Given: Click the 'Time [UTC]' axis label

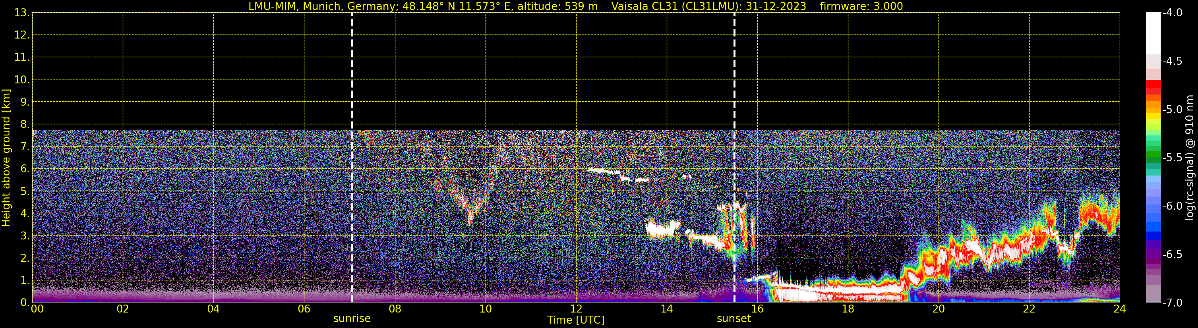Looking at the screenshot, I should 576,320.
